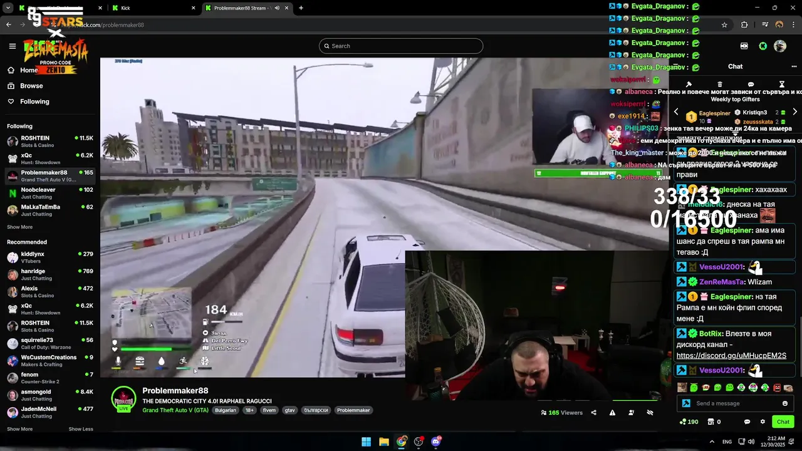Click the trash clear-chat icon
Image resolution: width=802 pixels, height=451 pixels.
720,84
